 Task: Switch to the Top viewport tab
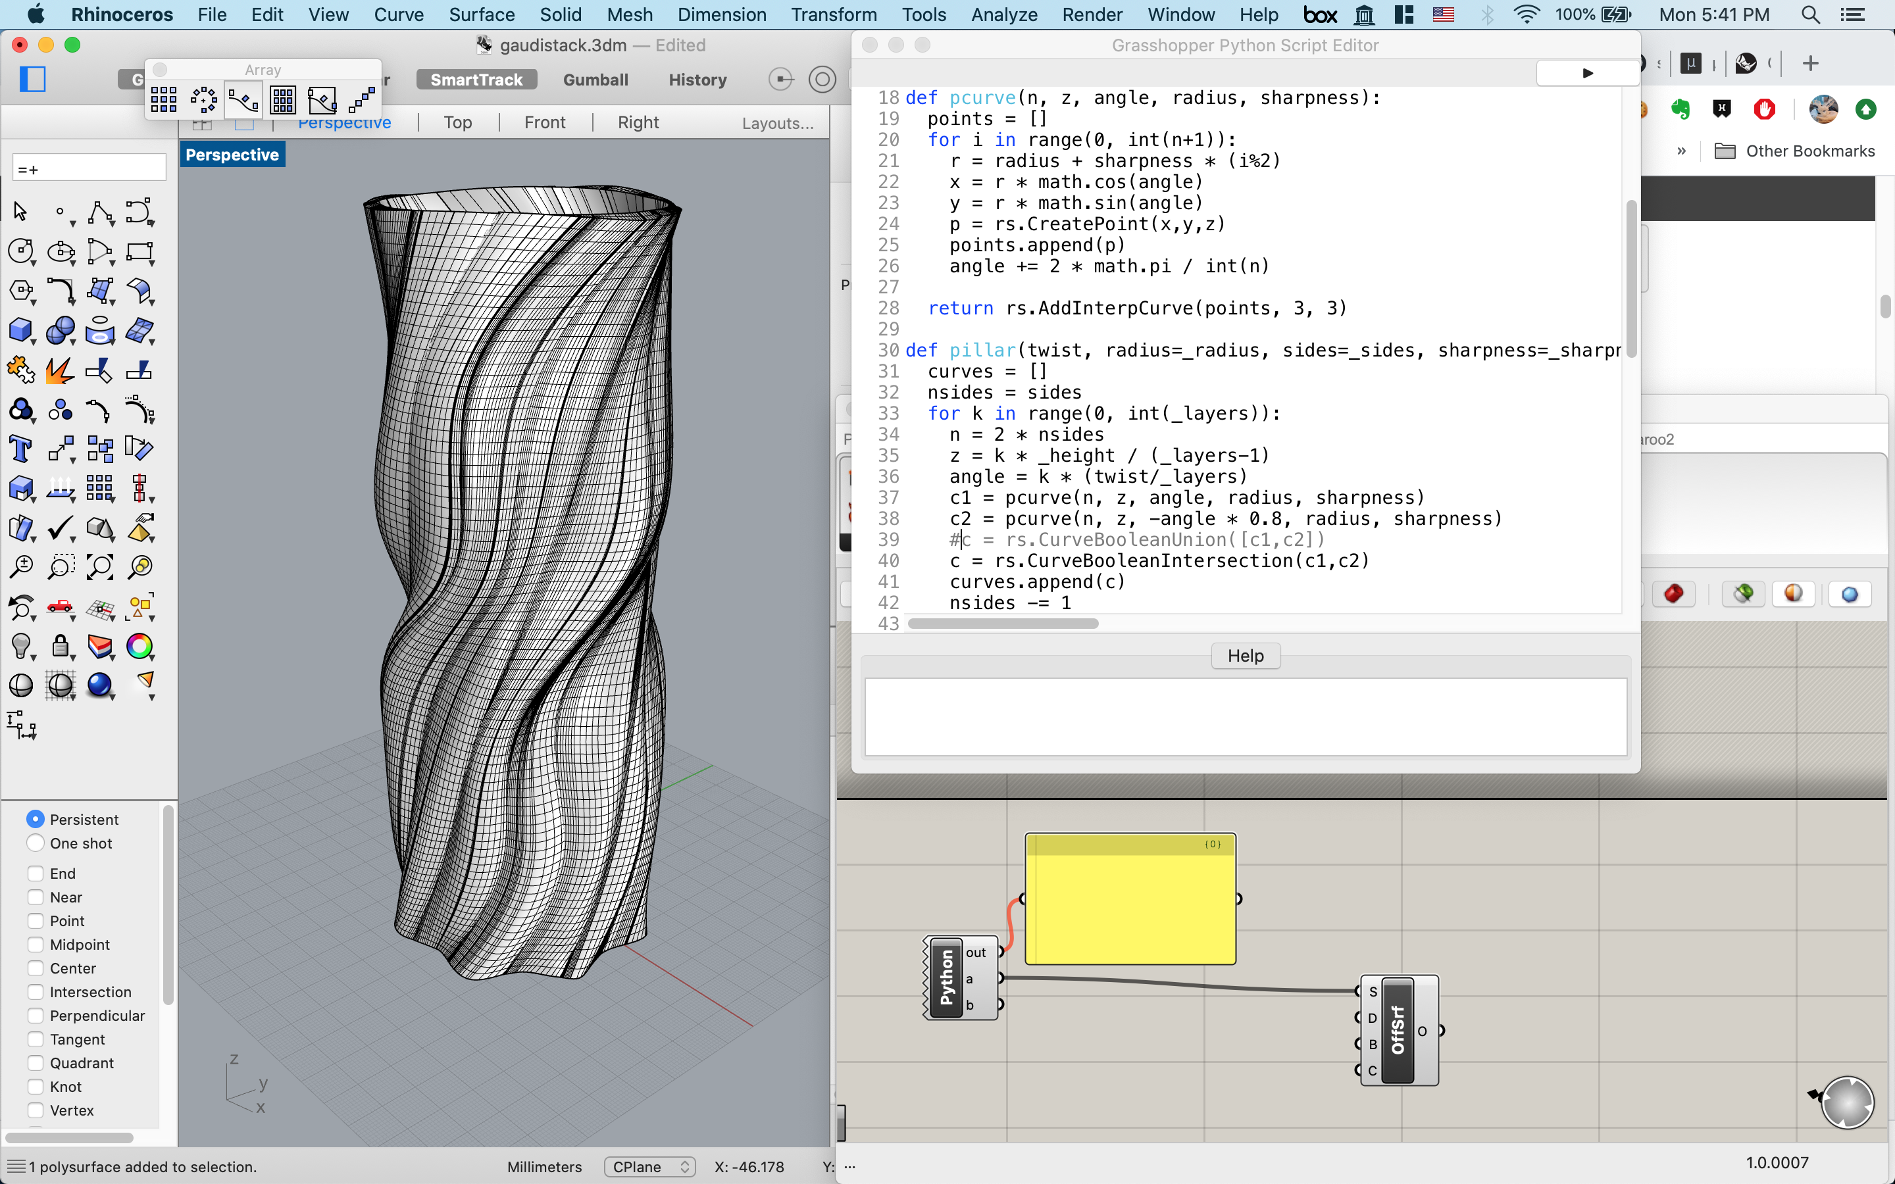pos(457,122)
